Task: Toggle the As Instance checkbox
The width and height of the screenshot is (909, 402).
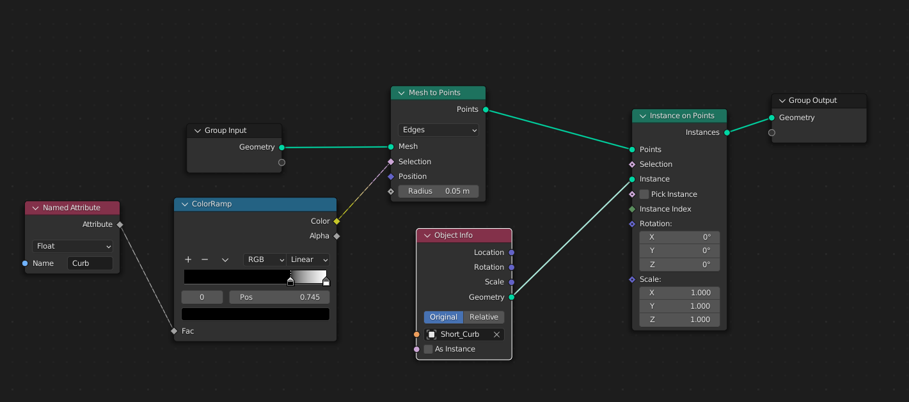Action: pos(429,349)
